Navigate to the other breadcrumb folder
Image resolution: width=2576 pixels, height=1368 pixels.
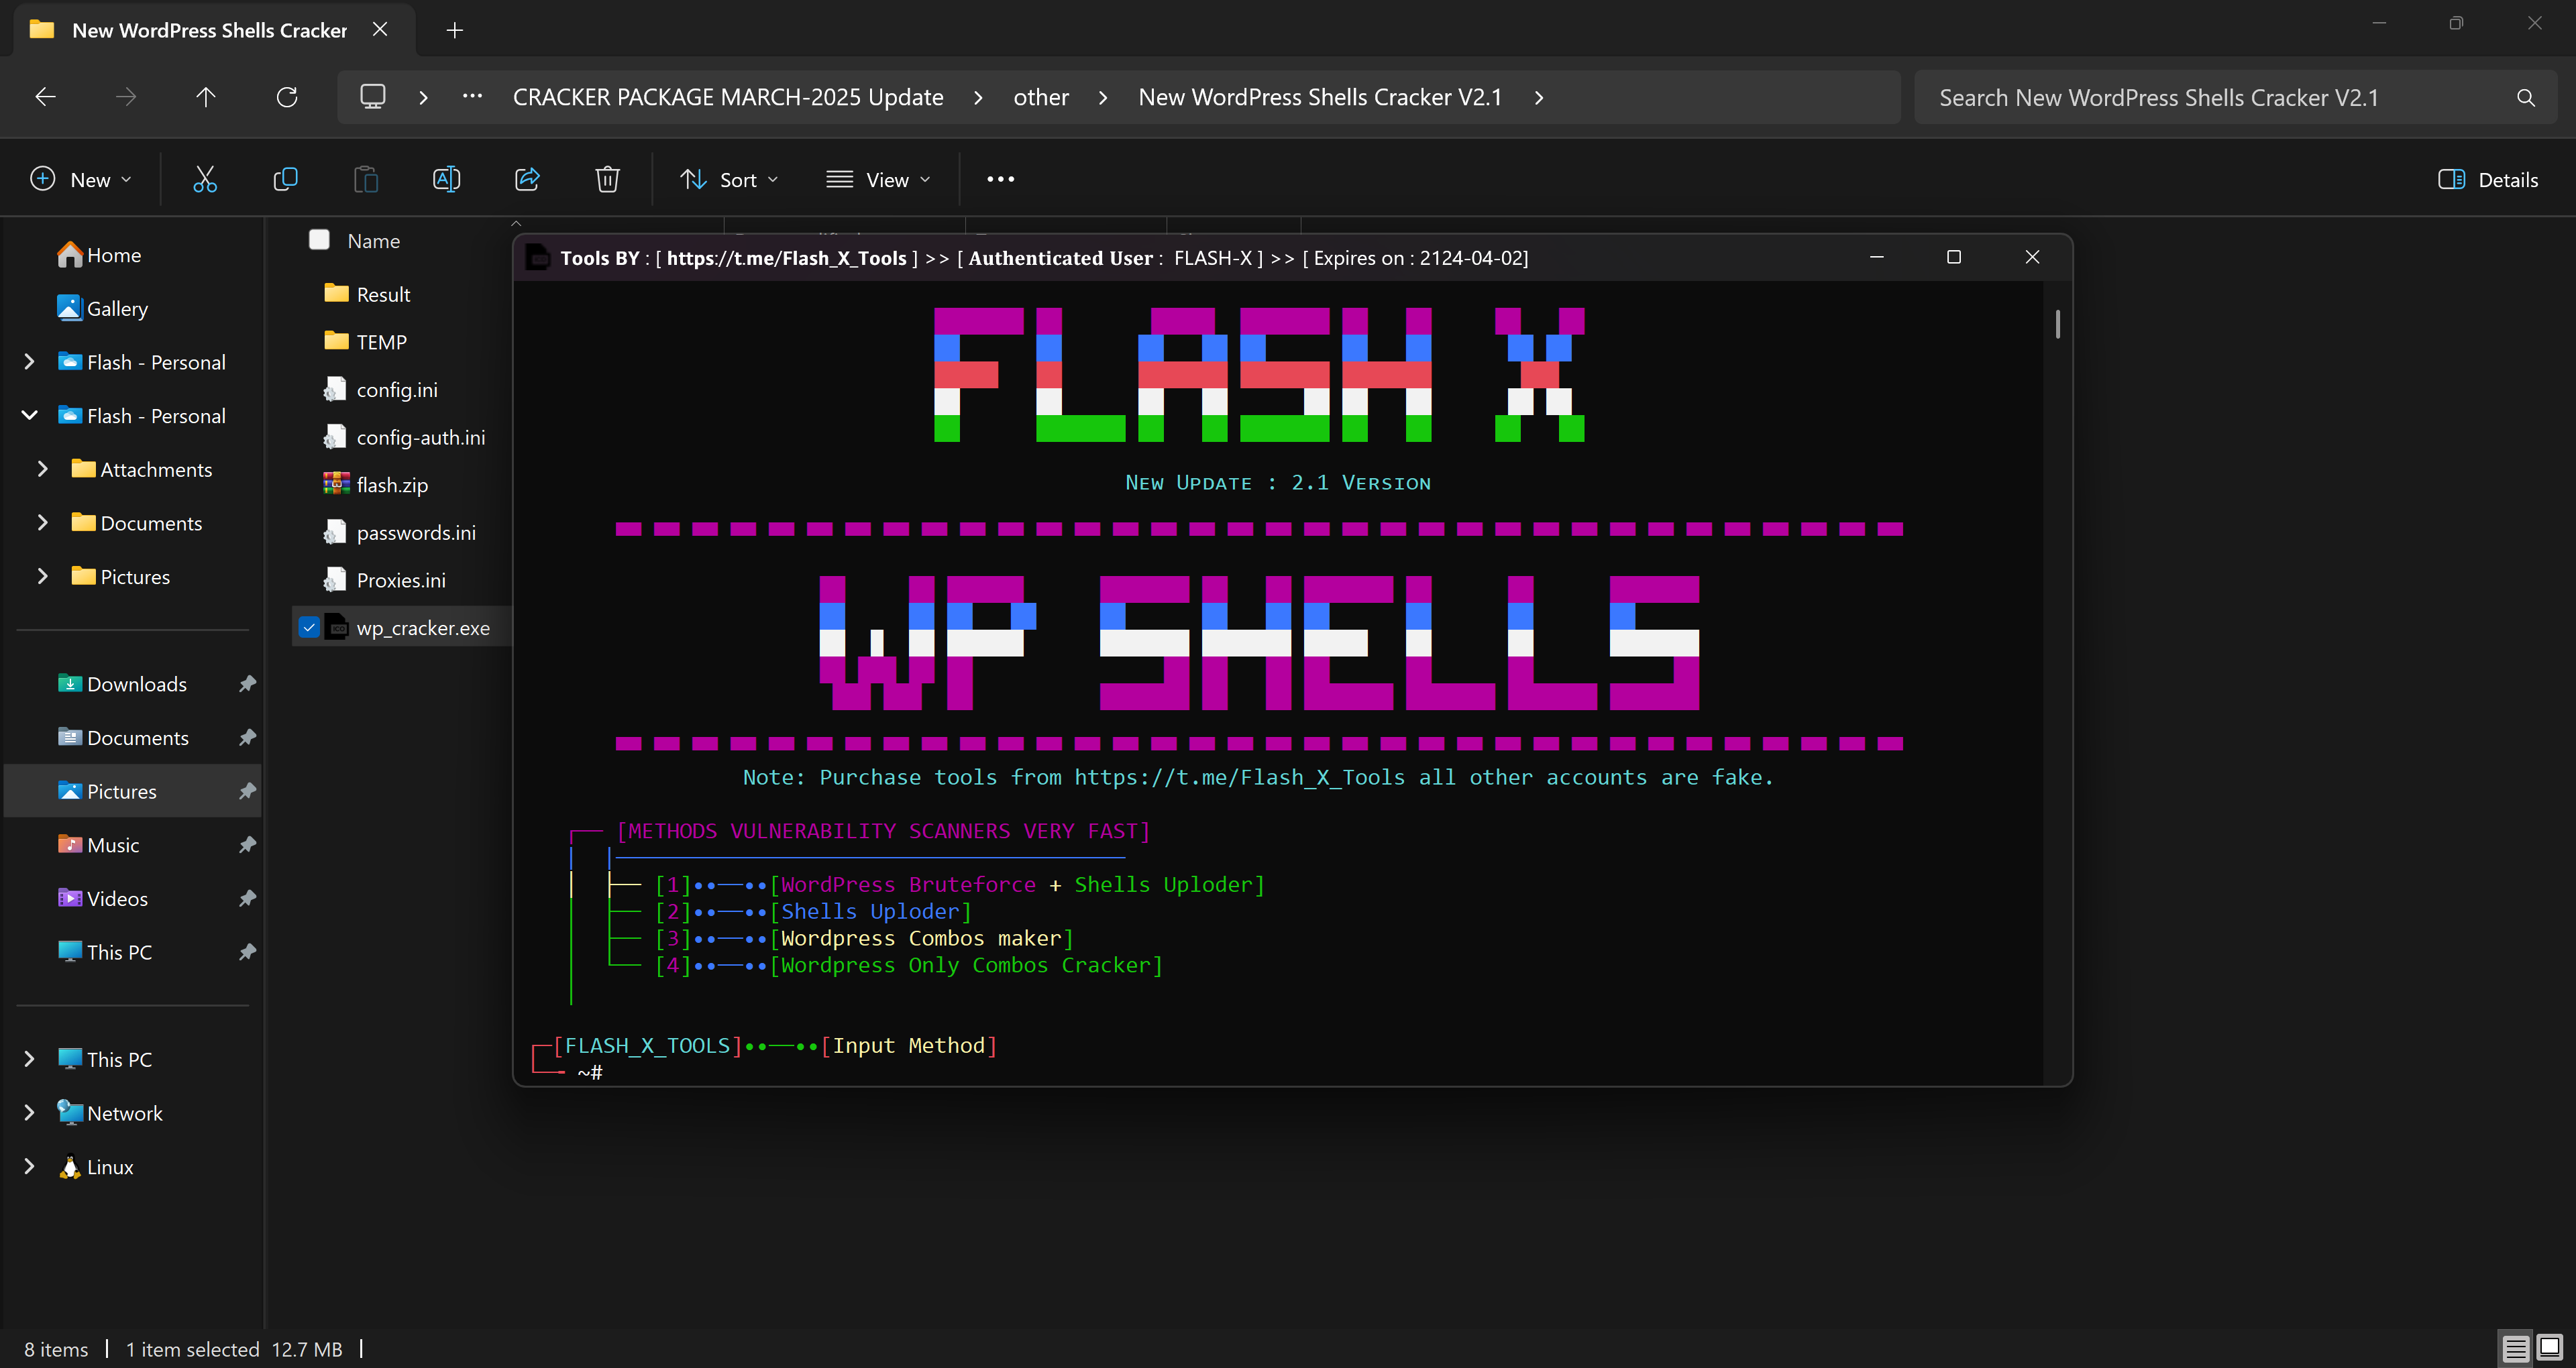coord(1040,96)
